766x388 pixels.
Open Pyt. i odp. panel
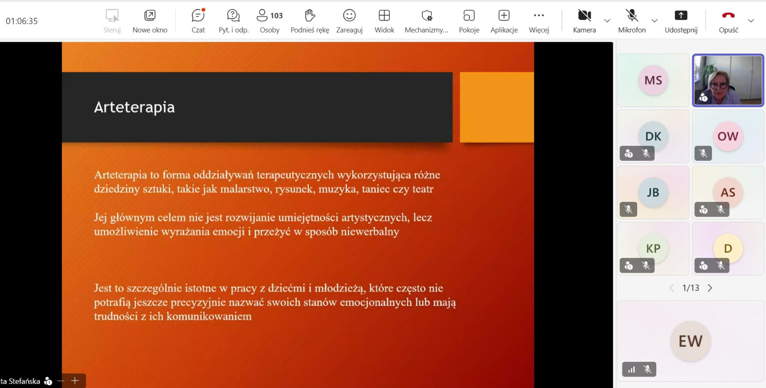(x=233, y=21)
